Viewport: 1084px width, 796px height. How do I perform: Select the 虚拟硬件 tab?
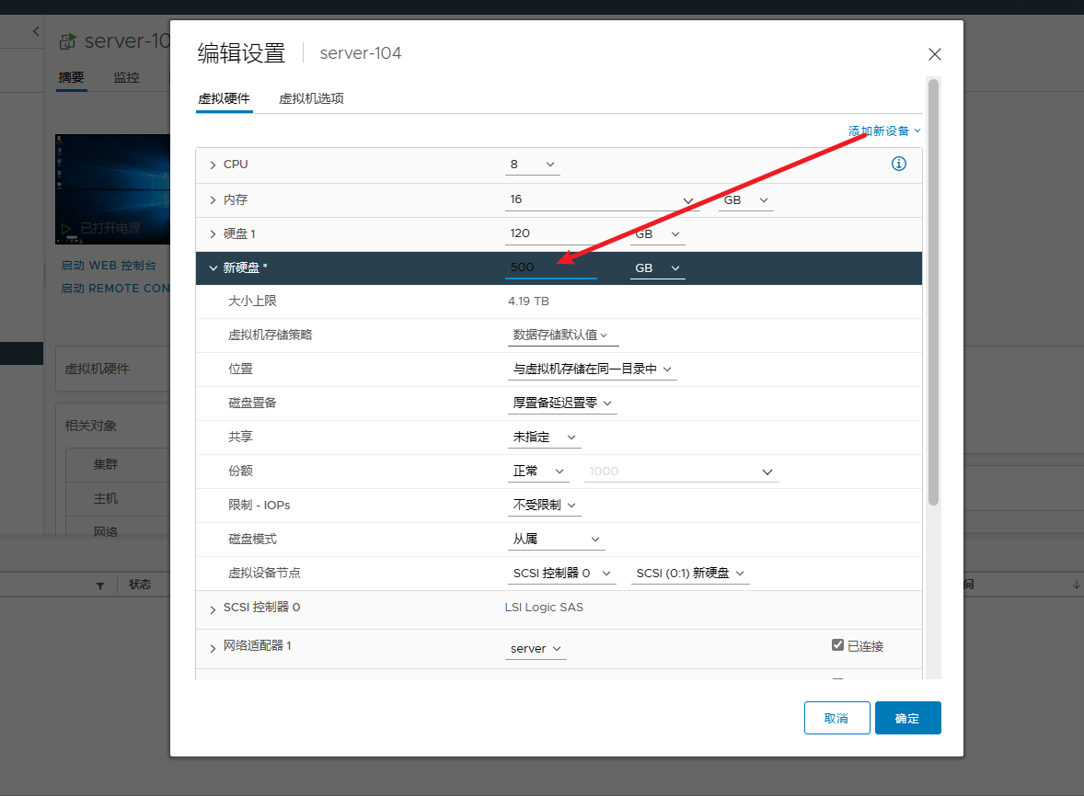click(x=224, y=98)
